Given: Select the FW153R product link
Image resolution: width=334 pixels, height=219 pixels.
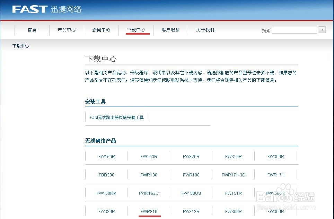Looking at the screenshot, I should [149, 156].
